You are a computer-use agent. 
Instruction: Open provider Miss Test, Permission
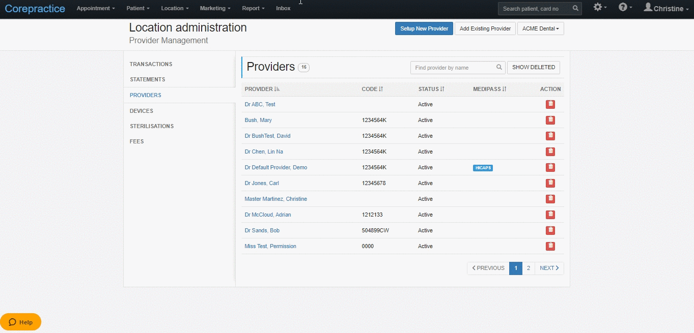[x=270, y=246]
